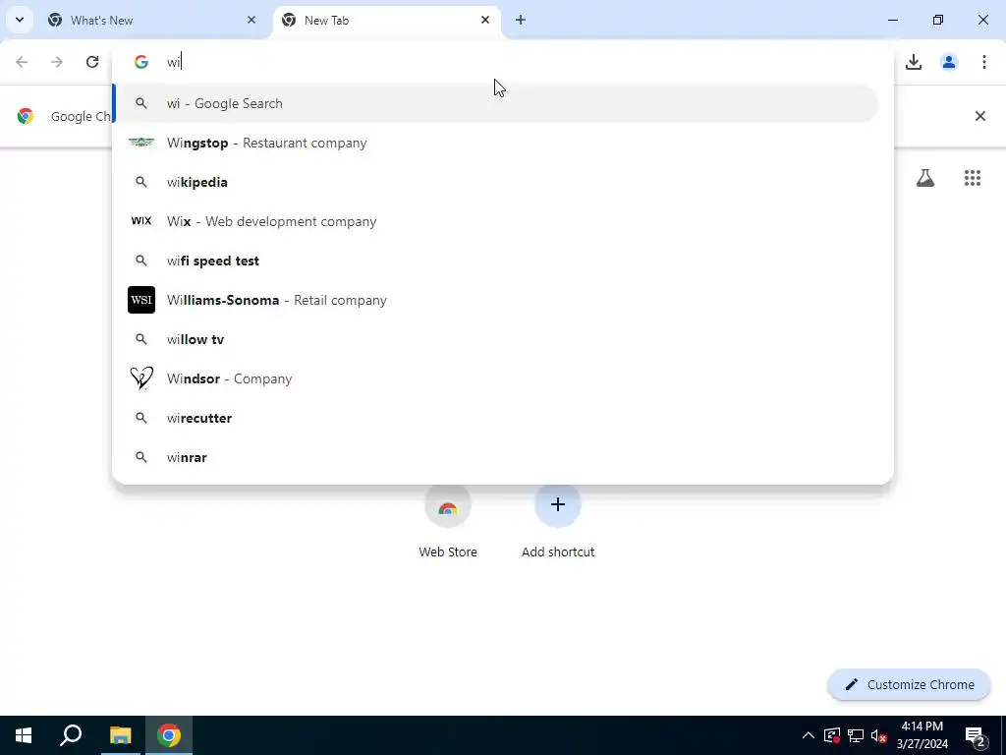Screen dimensions: 1006x755
Task: Click the address bar text 'wi'
Action: pos(173,62)
